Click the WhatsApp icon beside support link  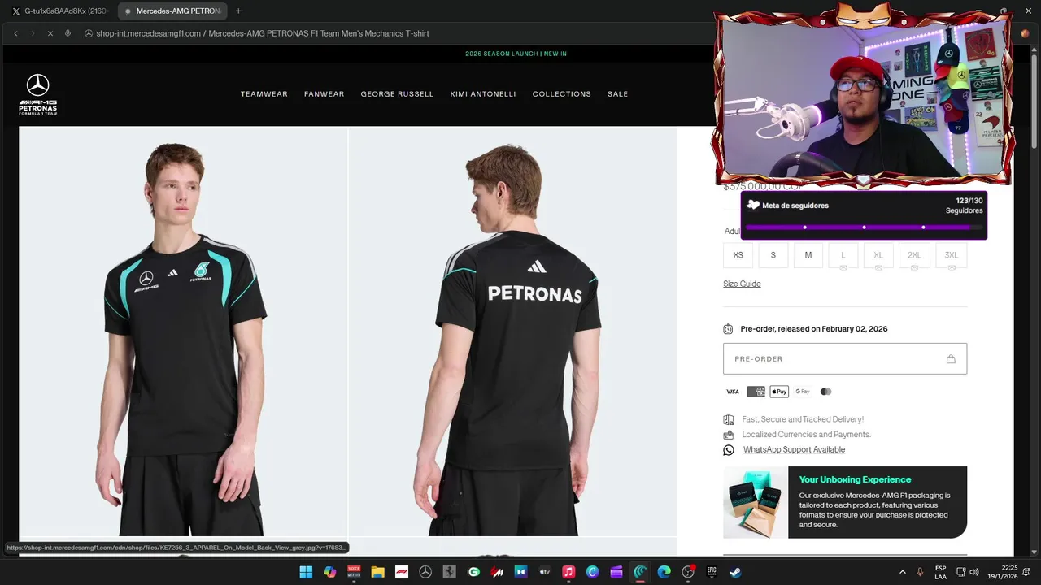point(729,450)
